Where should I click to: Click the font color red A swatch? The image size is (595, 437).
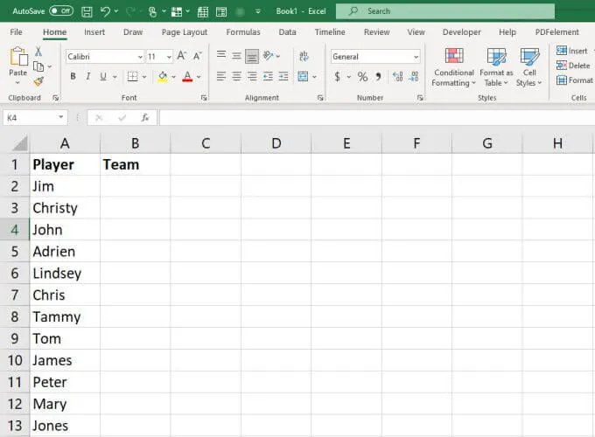tap(186, 77)
